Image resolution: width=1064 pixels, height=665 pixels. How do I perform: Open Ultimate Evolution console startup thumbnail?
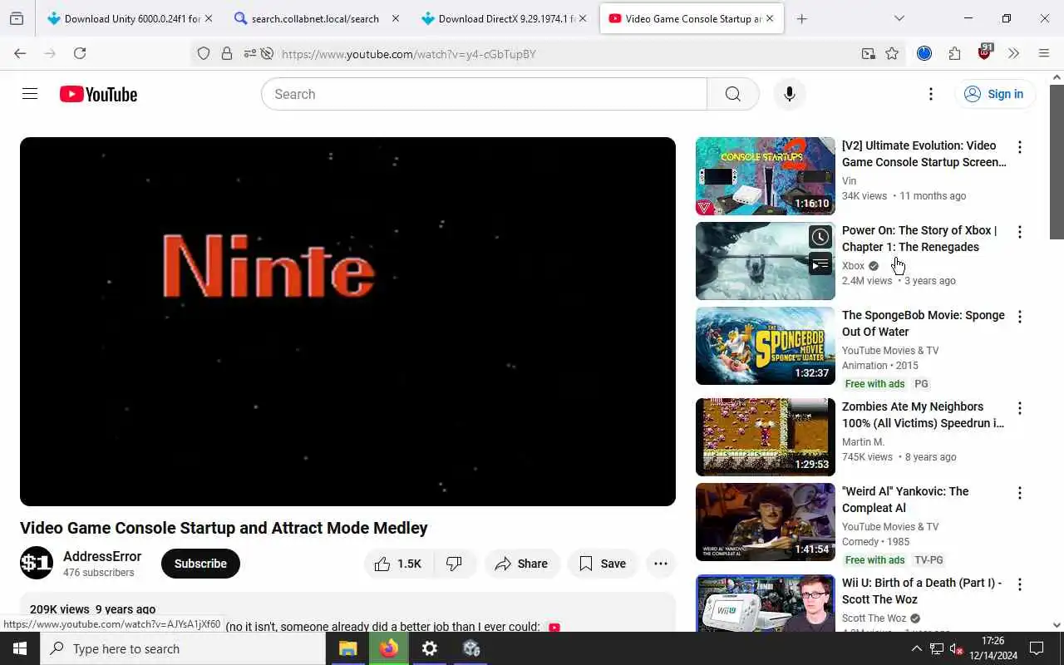pos(765,176)
